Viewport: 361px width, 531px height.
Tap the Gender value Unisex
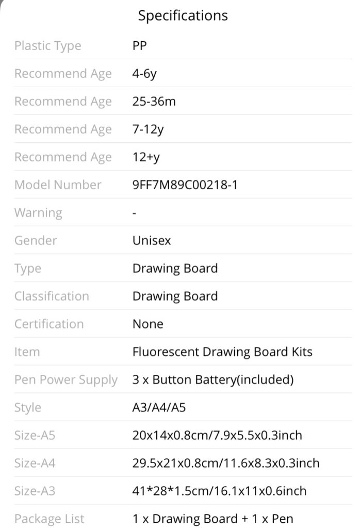click(x=152, y=240)
